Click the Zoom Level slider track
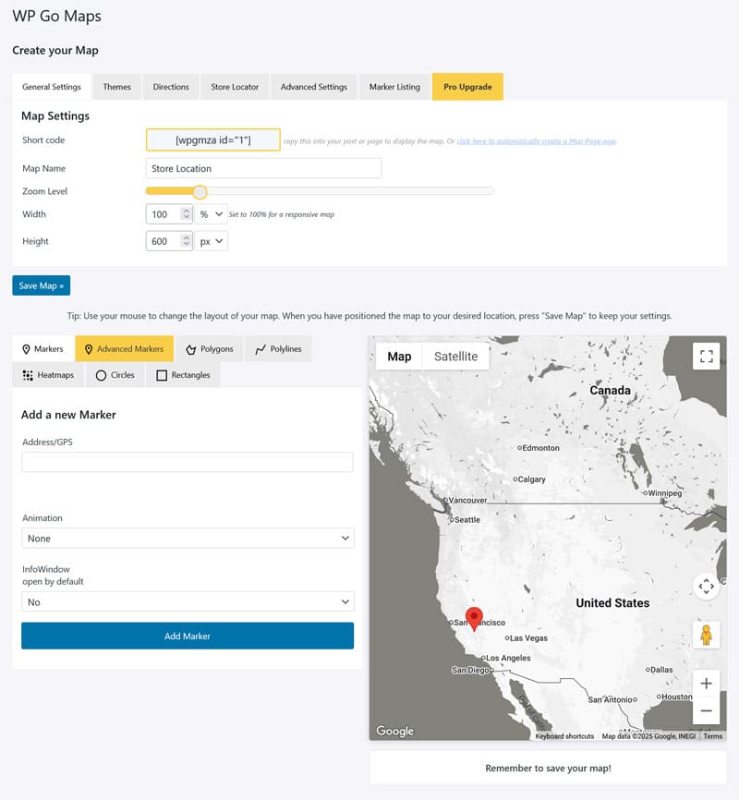The height and width of the screenshot is (800, 739). [x=320, y=191]
